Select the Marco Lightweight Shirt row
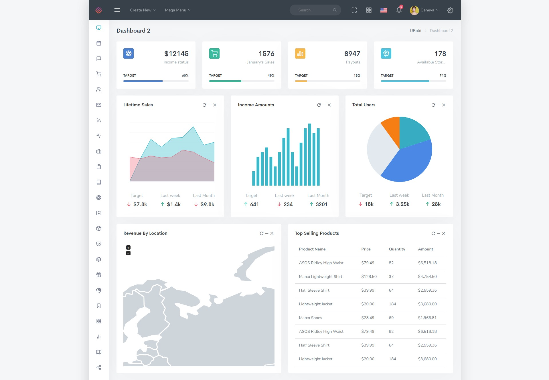The height and width of the screenshot is (380, 549). pyautogui.click(x=370, y=276)
